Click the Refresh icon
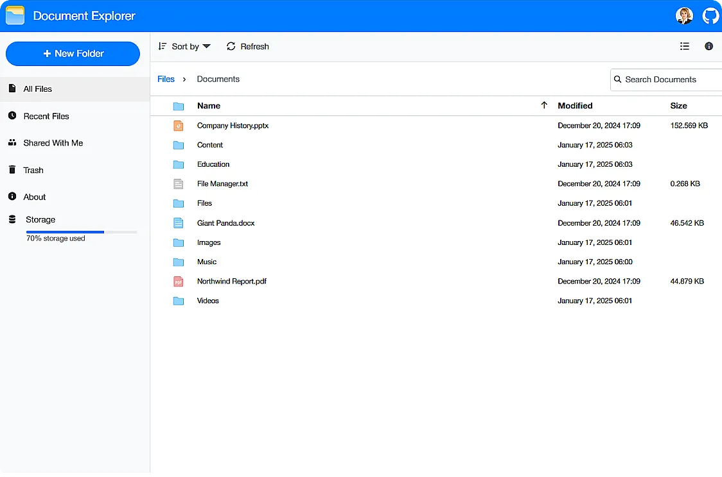 [231, 46]
